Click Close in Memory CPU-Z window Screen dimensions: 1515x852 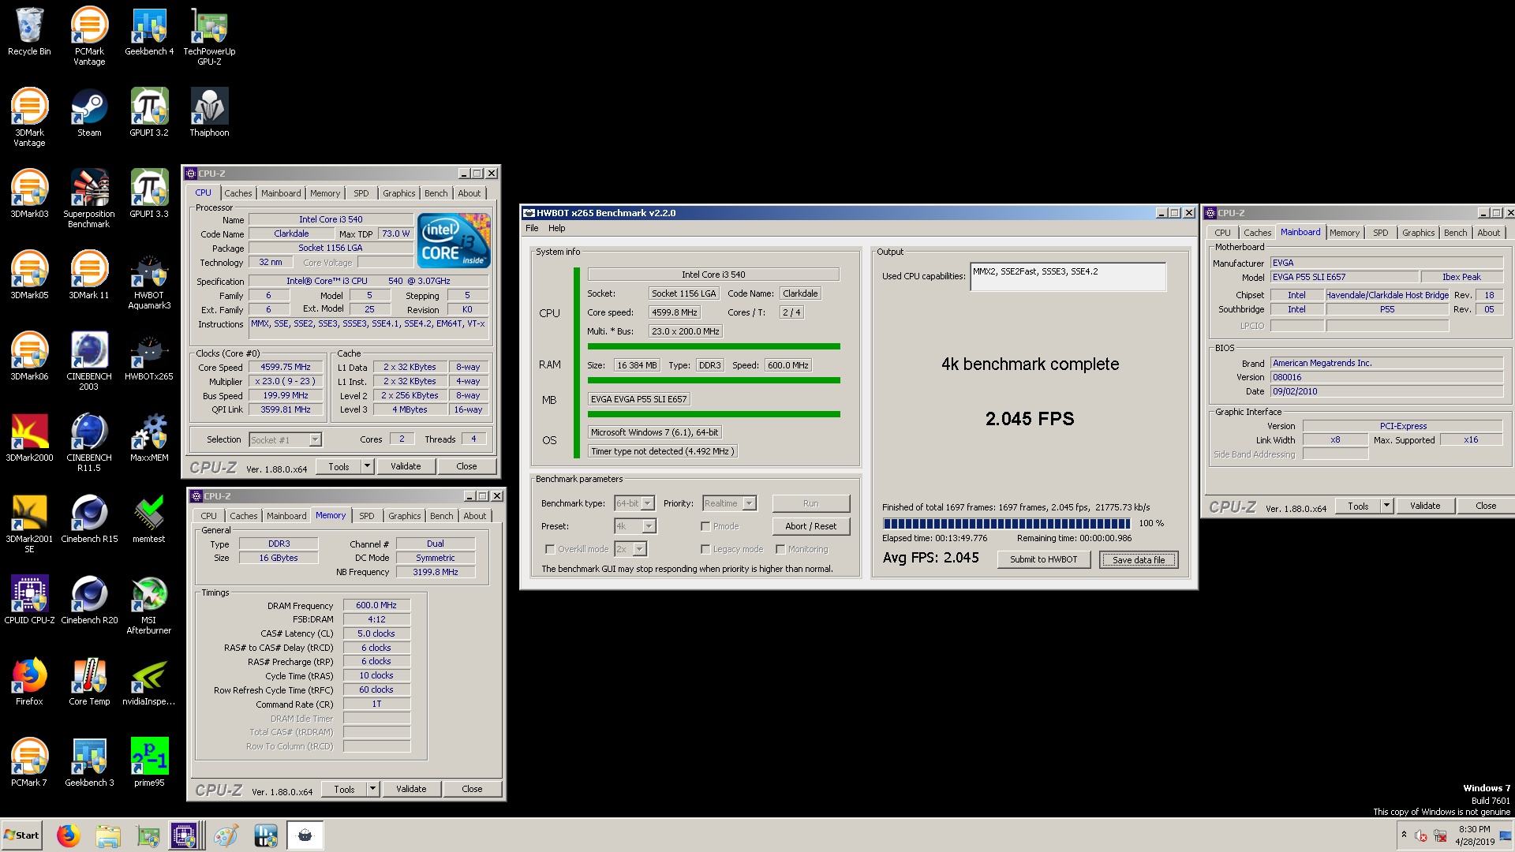(x=472, y=789)
